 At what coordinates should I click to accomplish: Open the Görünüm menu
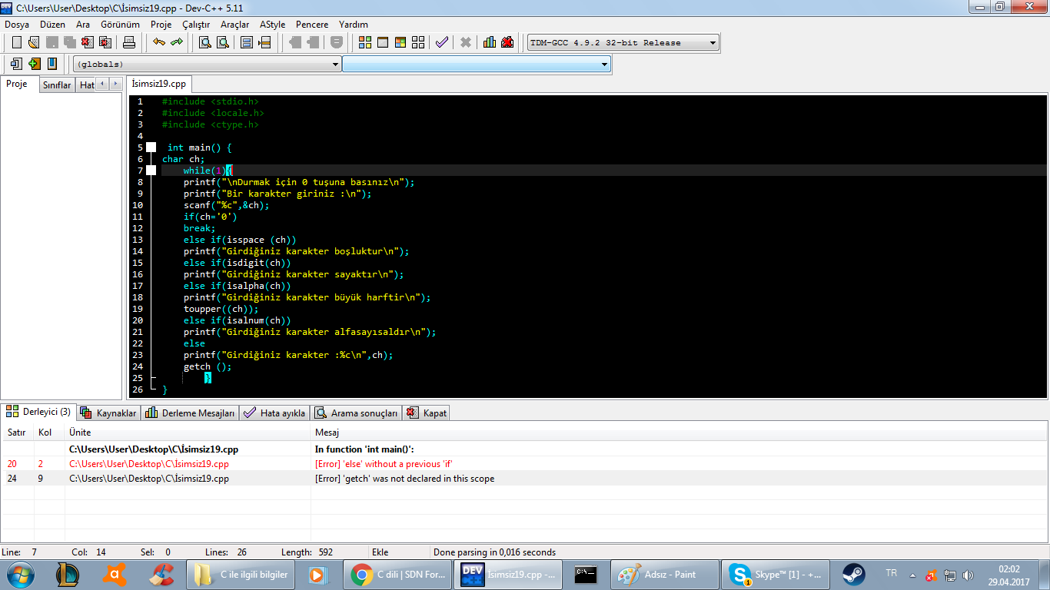120,25
